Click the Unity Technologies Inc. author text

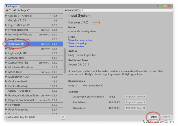click(x=82, y=55)
